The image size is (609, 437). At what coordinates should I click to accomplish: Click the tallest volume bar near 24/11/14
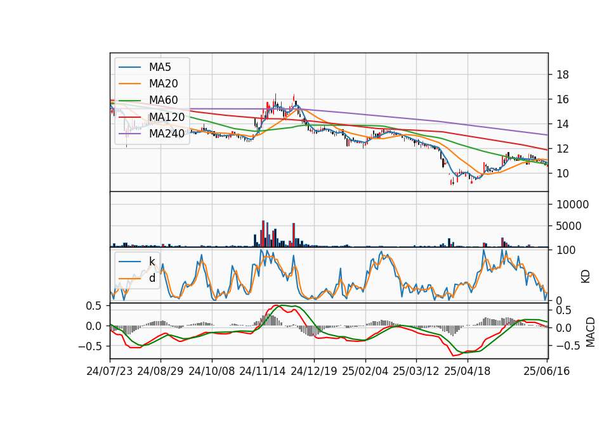[x=263, y=234]
